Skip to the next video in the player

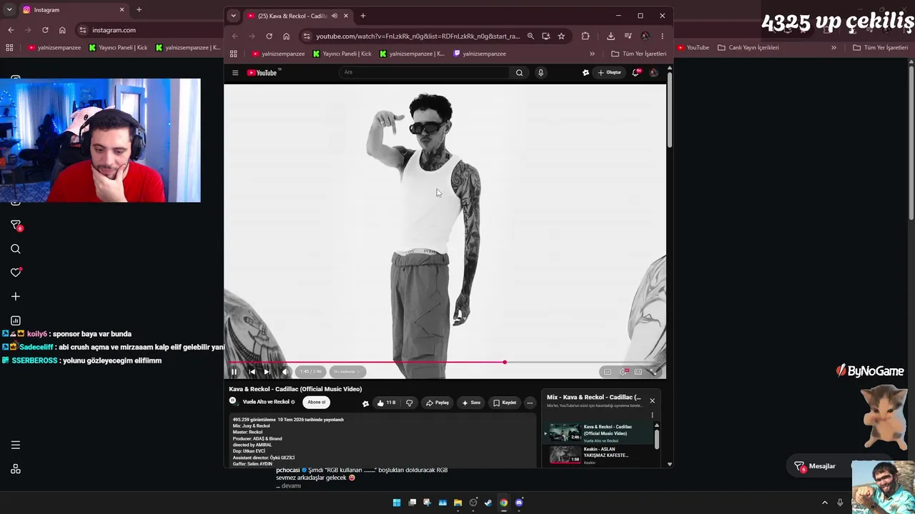tap(267, 371)
